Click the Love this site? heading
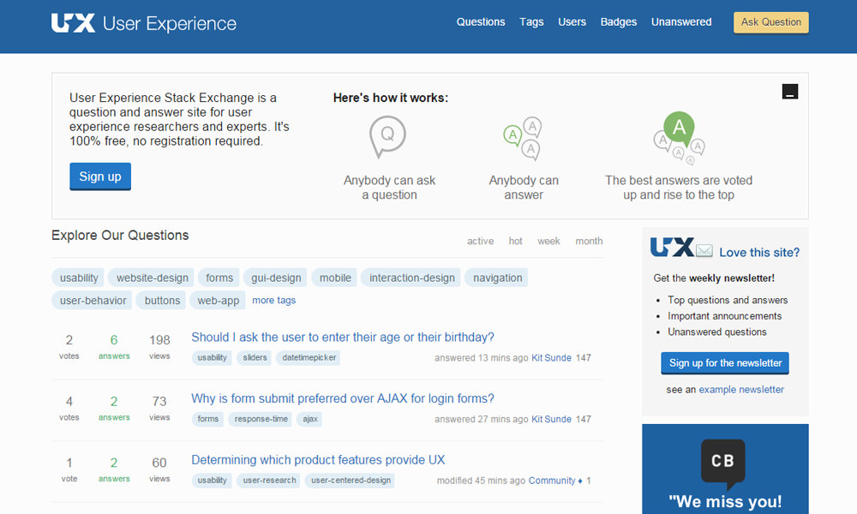This screenshot has height=514, width=857. pos(759,252)
